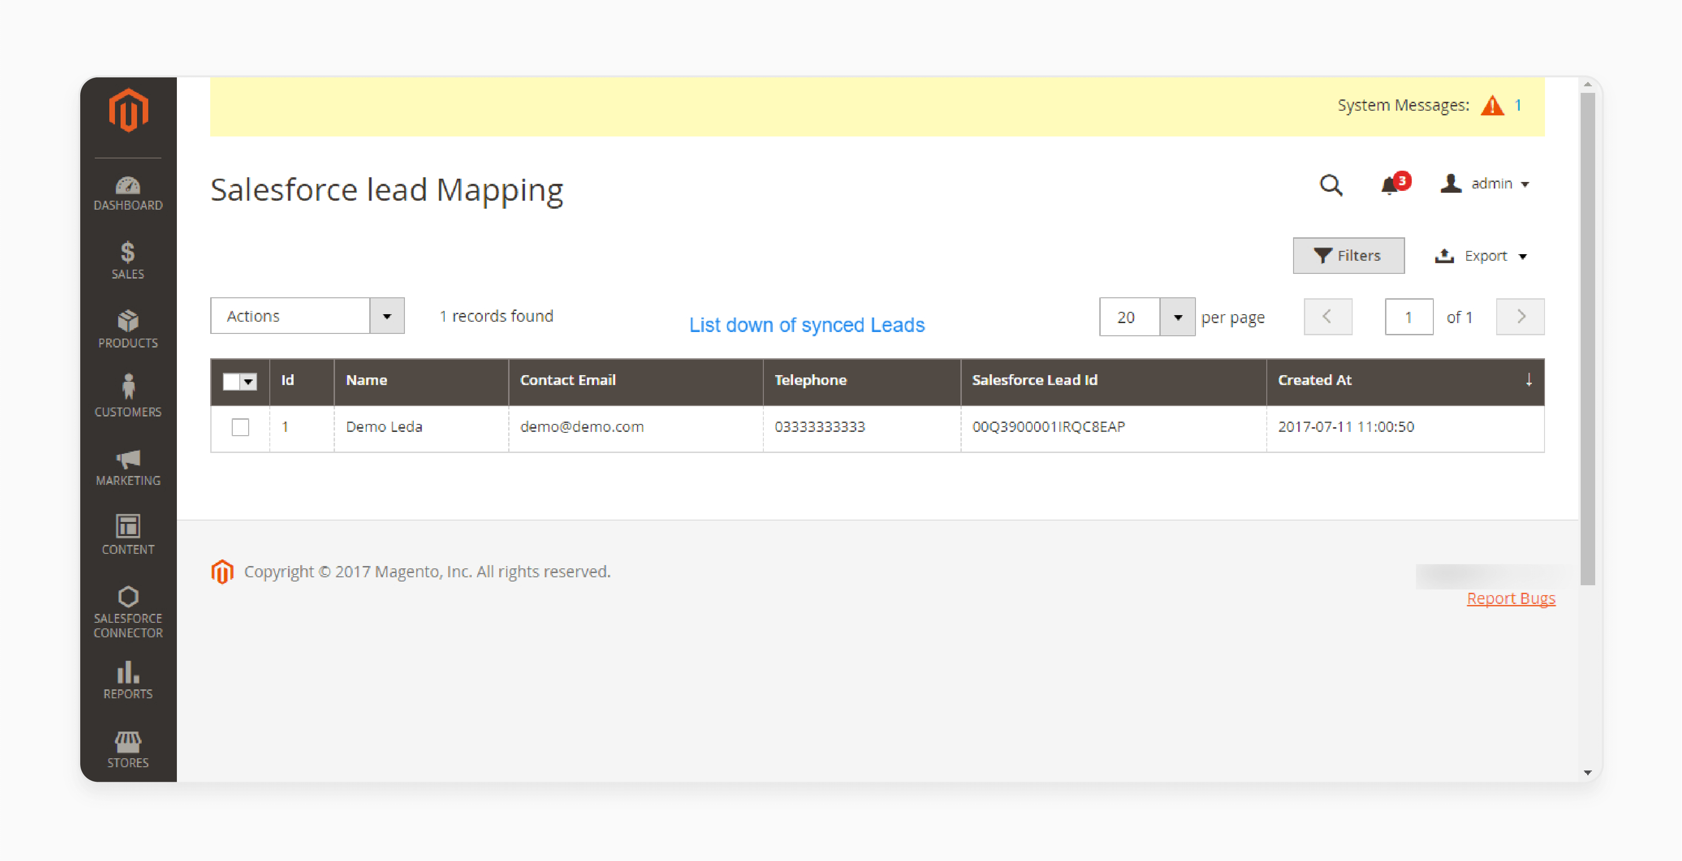Click the Magento logo in sidebar
The width and height of the screenshot is (1682, 861).
(128, 110)
